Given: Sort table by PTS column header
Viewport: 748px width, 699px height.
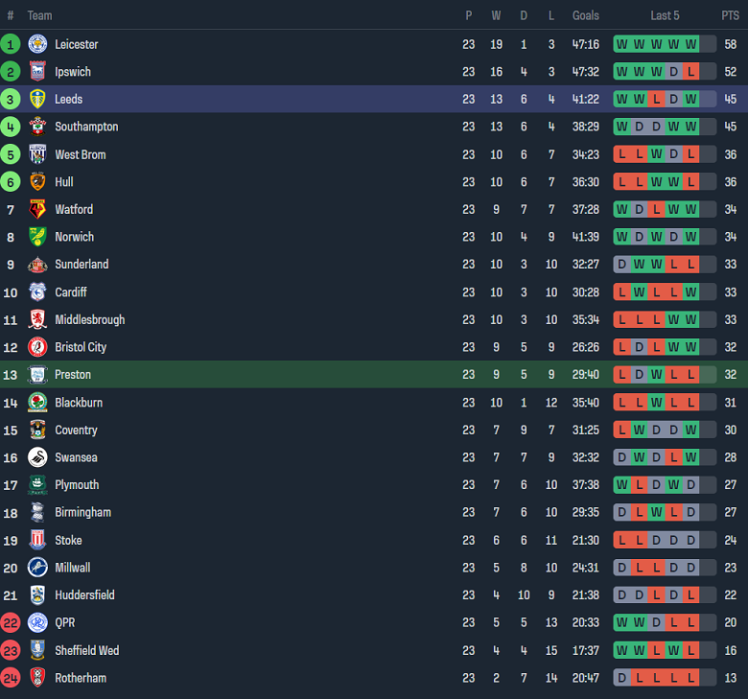Looking at the screenshot, I should point(730,15).
